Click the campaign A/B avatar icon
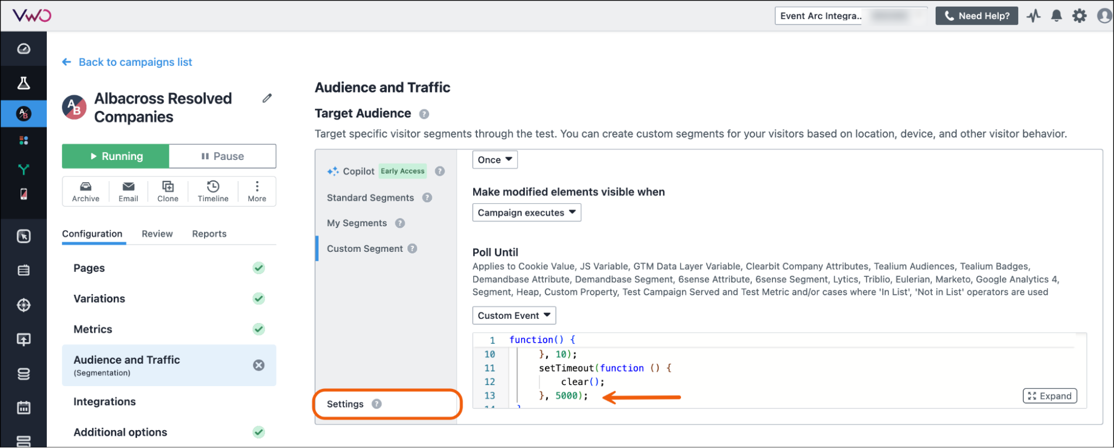The image size is (1114, 448). click(74, 107)
